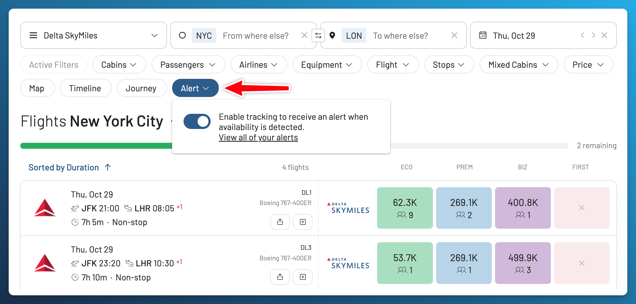Screen dimensions: 636x304
Task: Open View all of your alerts link
Action: point(258,137)
